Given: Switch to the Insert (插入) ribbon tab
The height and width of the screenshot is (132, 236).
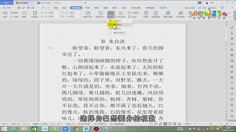Looking at the screenshot, I should pyautogui.click(x=65, y=8).
